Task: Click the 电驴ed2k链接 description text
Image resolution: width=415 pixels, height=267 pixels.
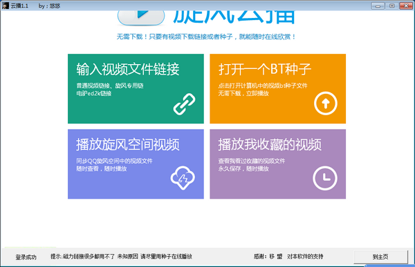Action: point(94,94)
